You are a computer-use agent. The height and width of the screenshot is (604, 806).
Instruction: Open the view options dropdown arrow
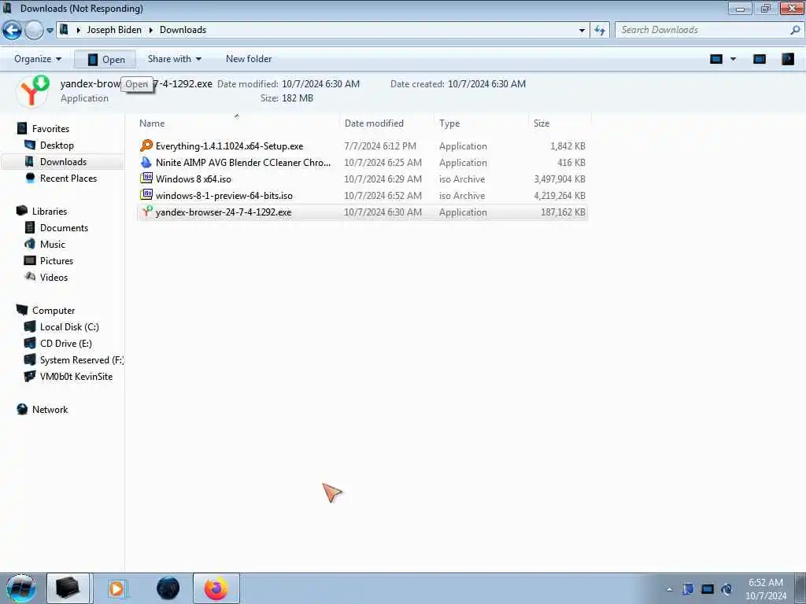point(734,60)
